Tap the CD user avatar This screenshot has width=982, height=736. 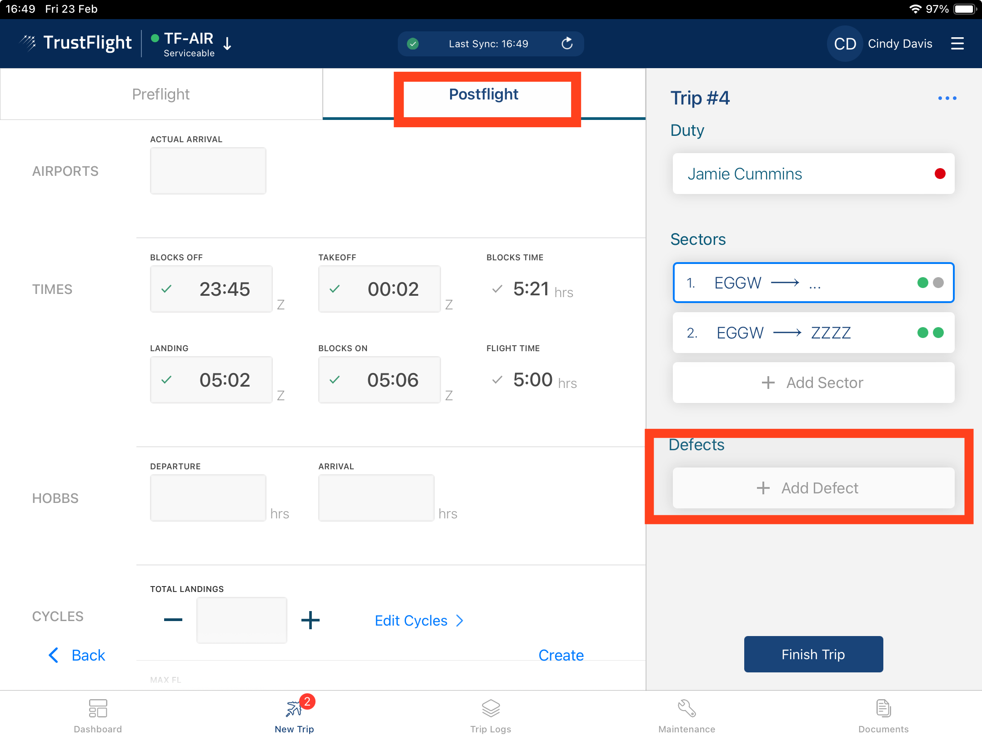845,44
